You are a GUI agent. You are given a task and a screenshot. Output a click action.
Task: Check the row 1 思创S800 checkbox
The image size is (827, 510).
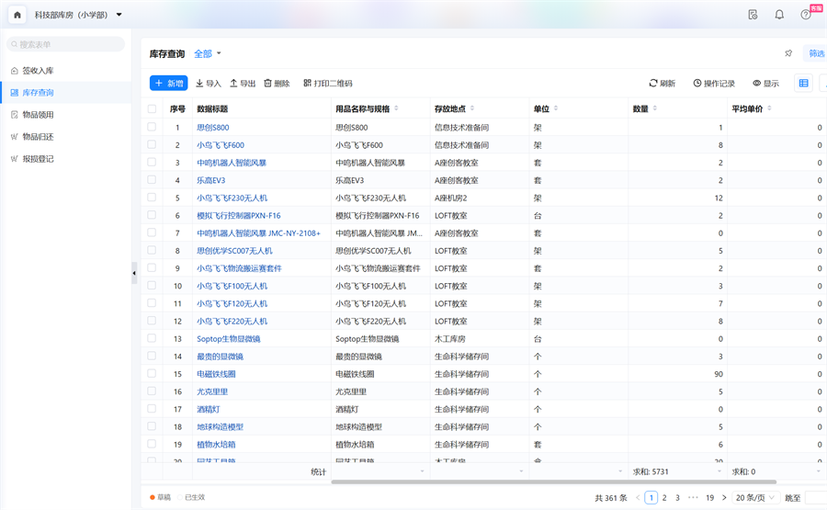tap(152, 127)
